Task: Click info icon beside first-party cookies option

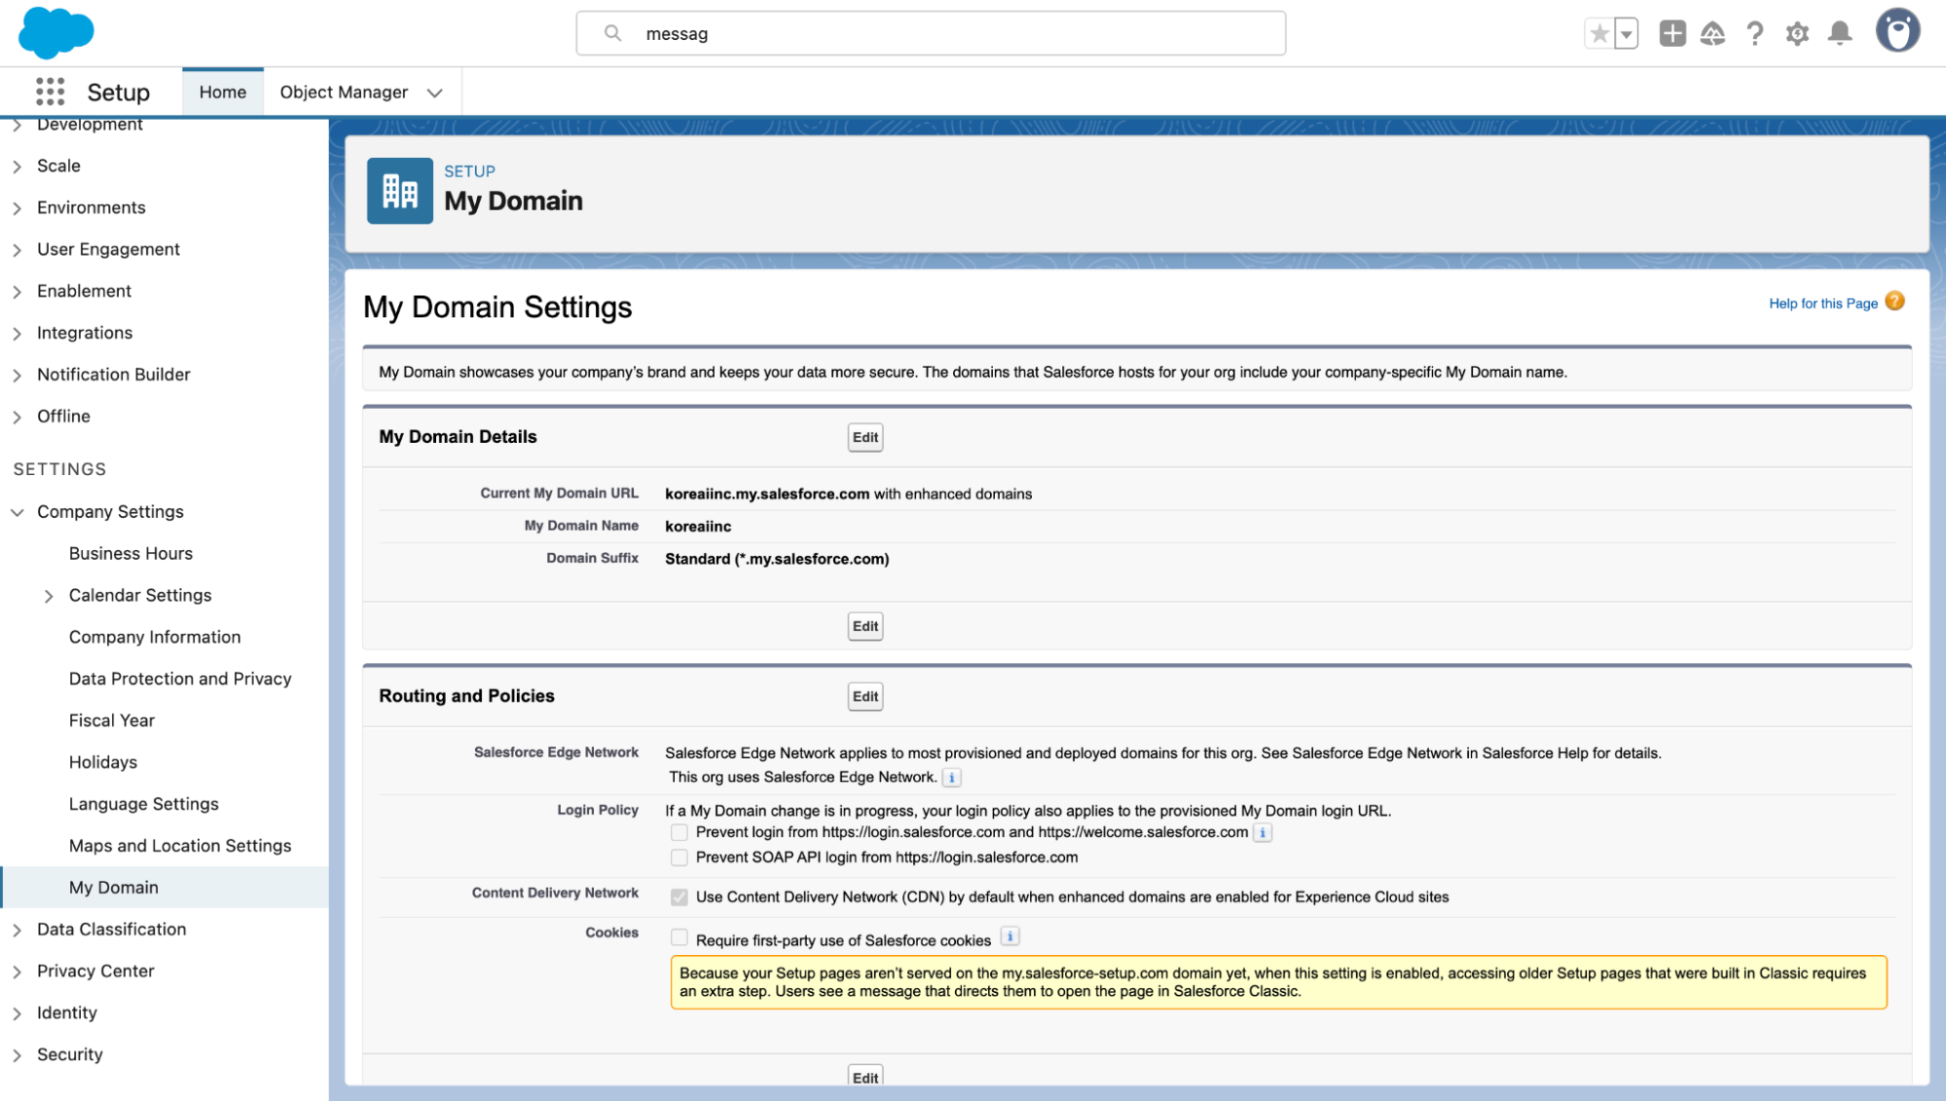Action: point(1010,937)
